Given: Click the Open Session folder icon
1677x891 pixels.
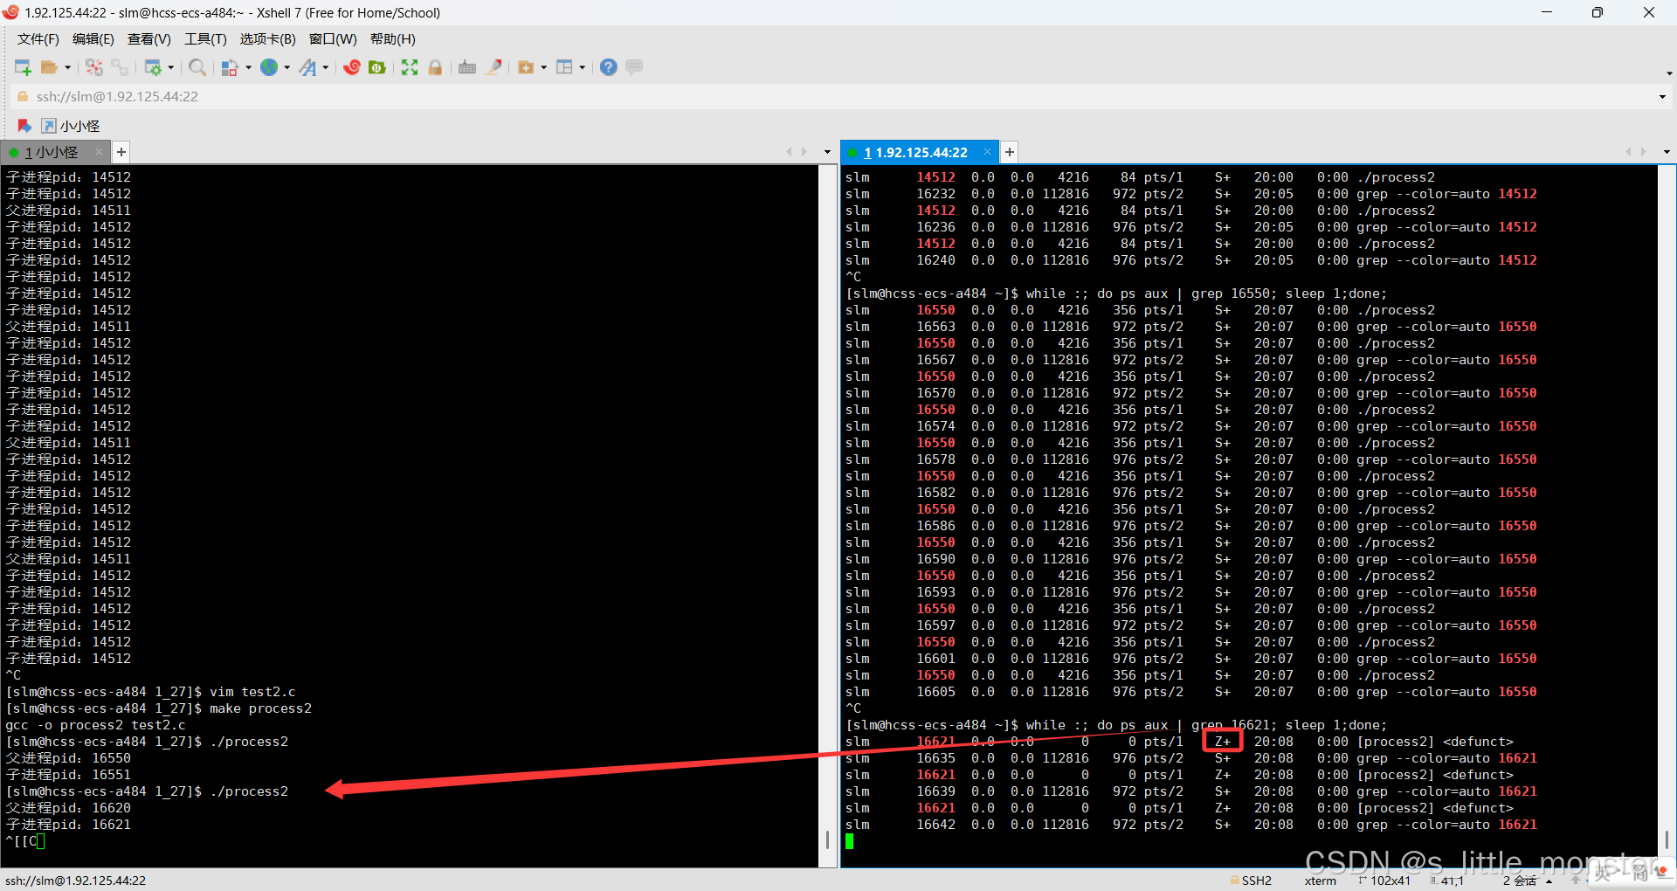Looking at the screenshot, I should pos(50,67).
